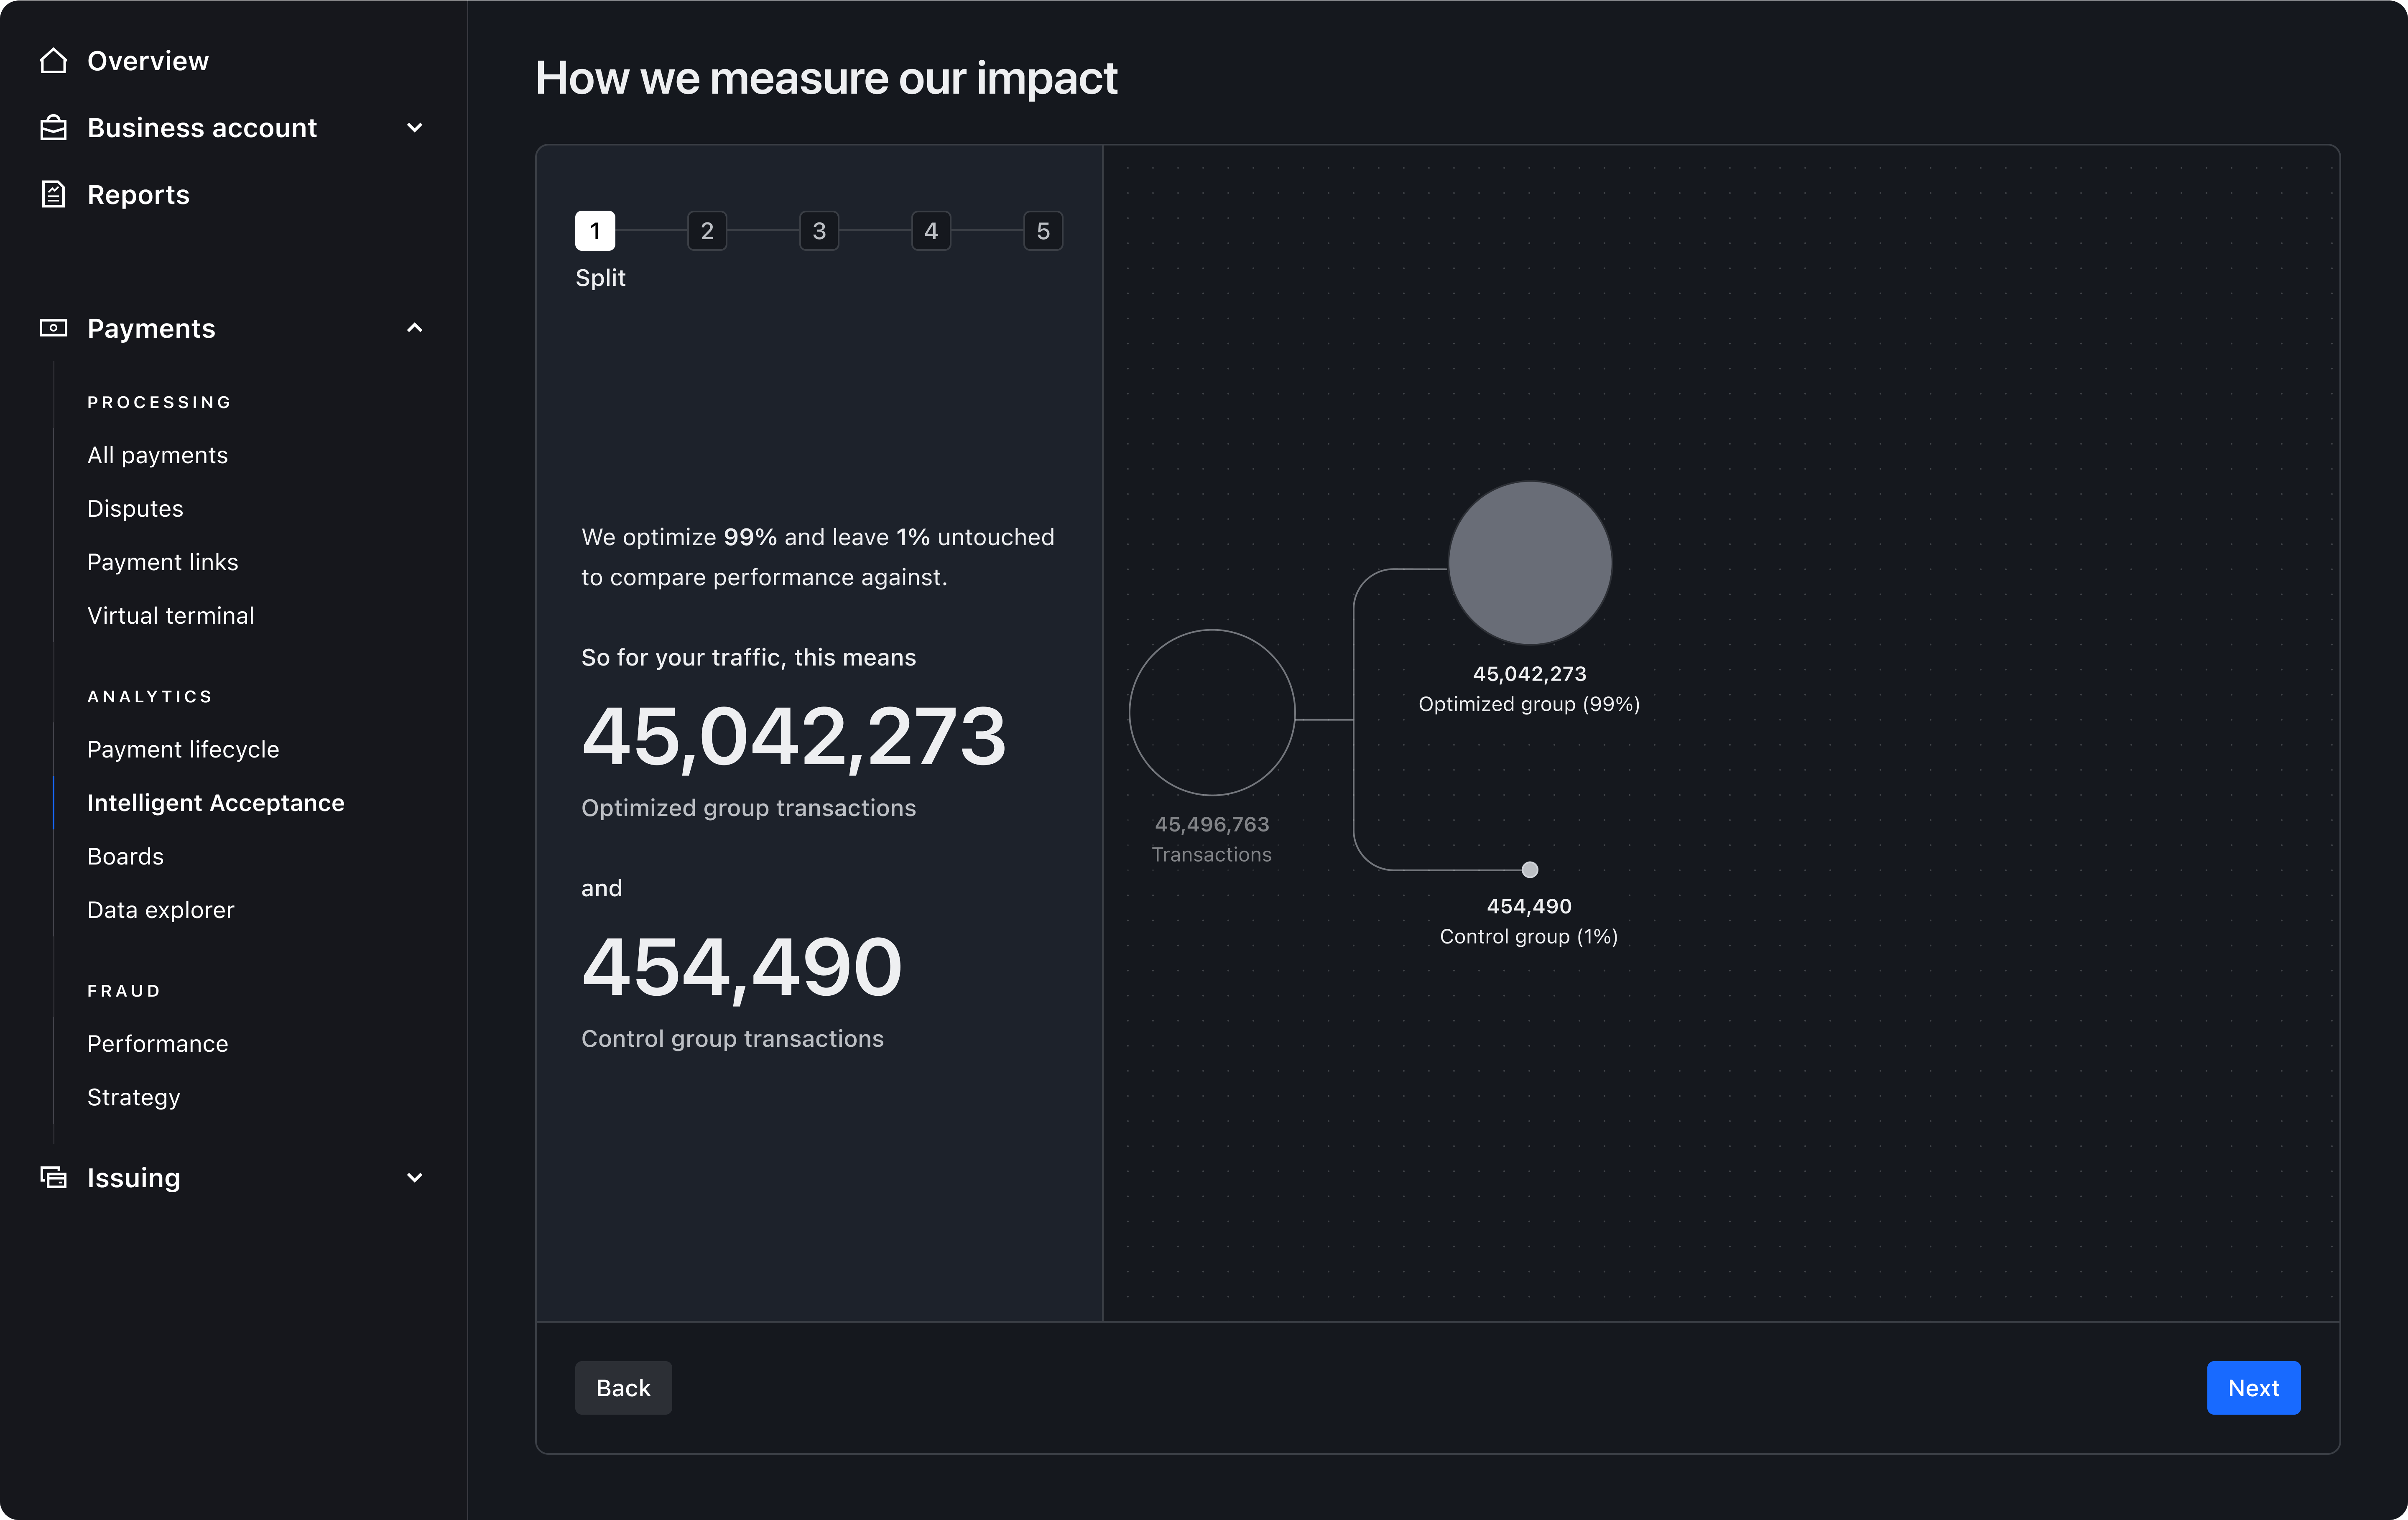Select step 1 Split
2408x1520 pixels.
coord(595,231)
